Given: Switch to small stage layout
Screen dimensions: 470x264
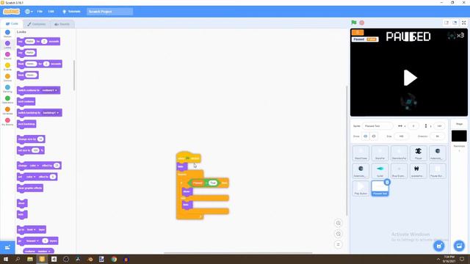Looking at the screenshot, I should pos(446,23).
